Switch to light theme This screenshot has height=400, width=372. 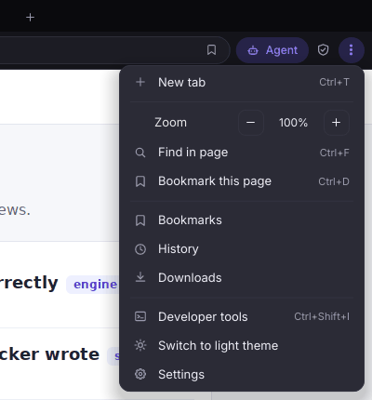242,346
